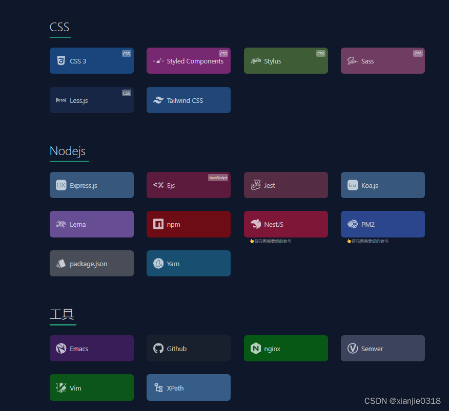Click the Semver V icon
This screenshot has width=449, height=411.
[353, 349]
